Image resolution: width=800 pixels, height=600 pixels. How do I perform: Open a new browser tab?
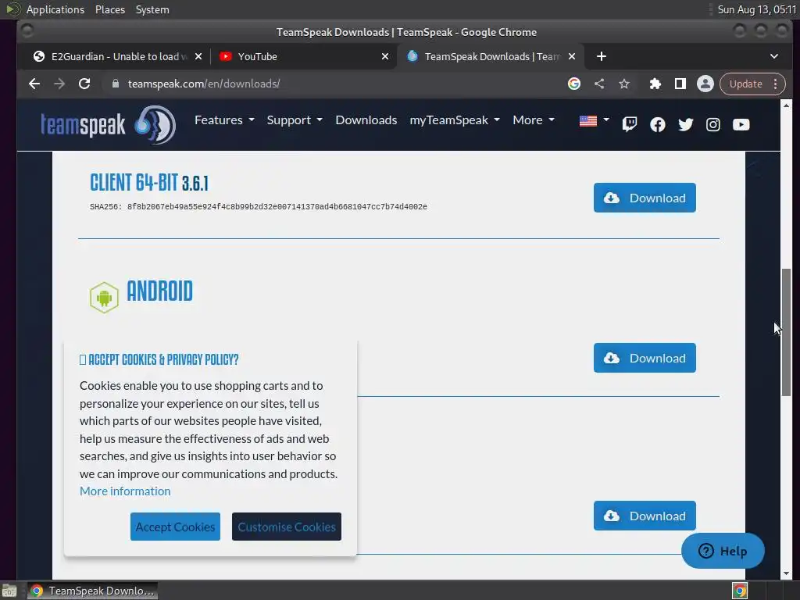point(602,56)
